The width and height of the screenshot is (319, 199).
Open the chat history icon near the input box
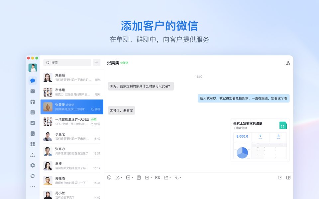click(279, 177)
